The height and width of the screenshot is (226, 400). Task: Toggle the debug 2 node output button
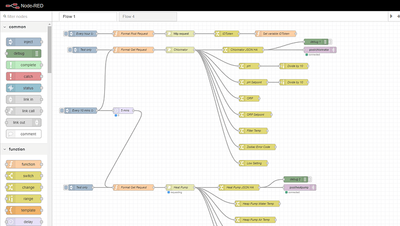point(310,179)
